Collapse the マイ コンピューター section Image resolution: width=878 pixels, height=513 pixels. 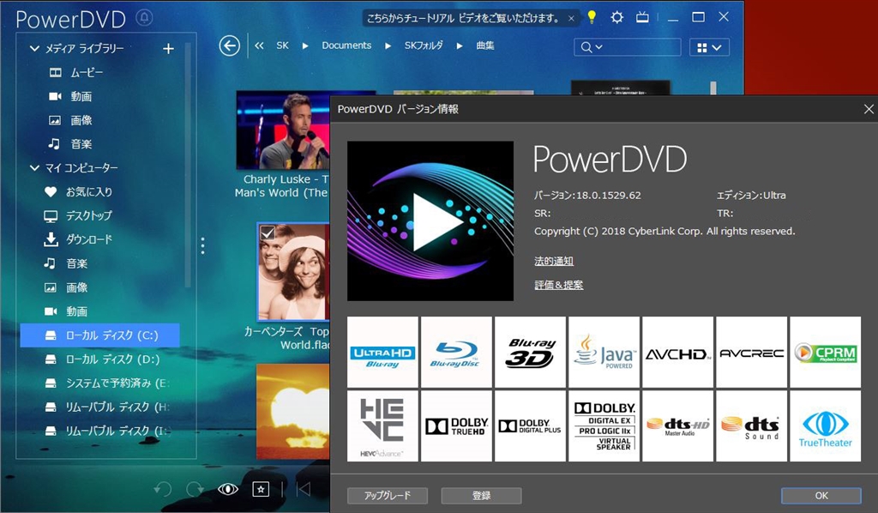[x=34, y=168]
